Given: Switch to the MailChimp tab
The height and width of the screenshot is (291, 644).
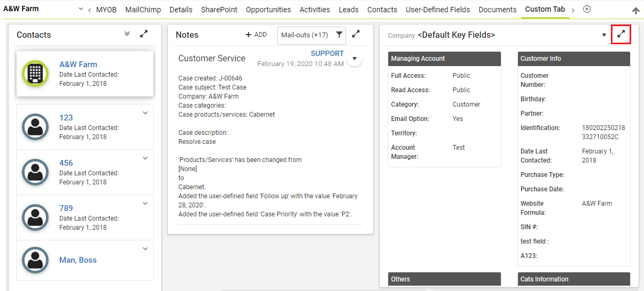Looking at the screenshot, I should (x=143, y=10).
